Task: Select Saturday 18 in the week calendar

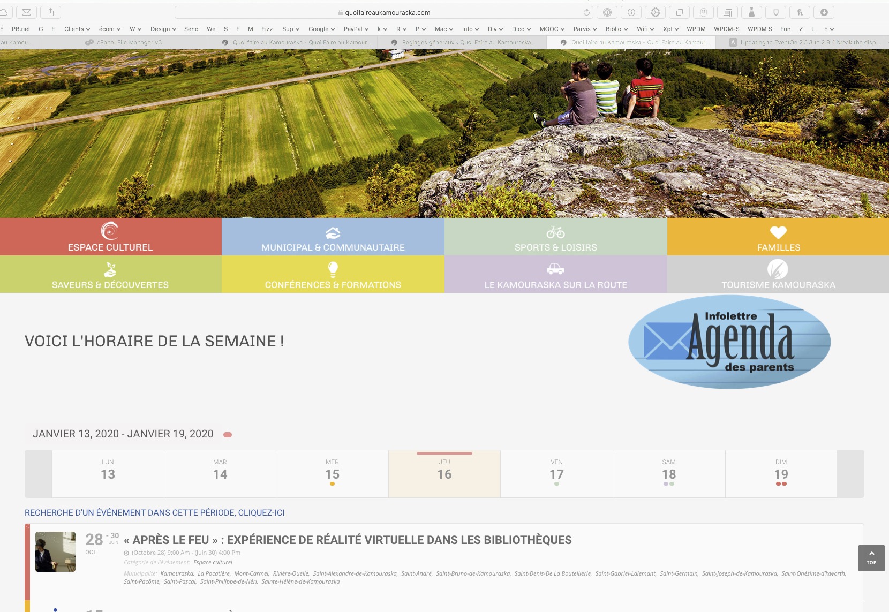Action: click(x=668, y=474)
